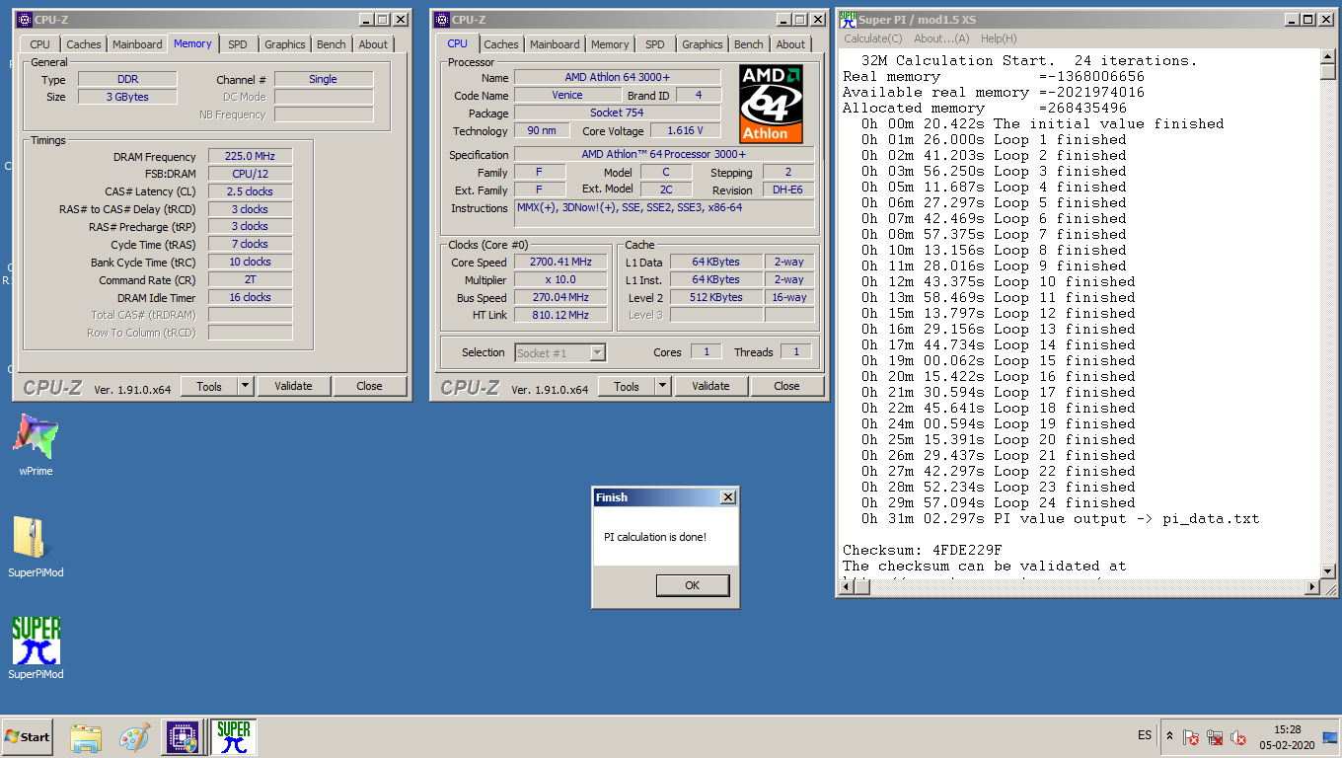This screenshot has height=758, width=1342.
Task: Open Graphics tab in right CPU-Z window
Action: 703,44
